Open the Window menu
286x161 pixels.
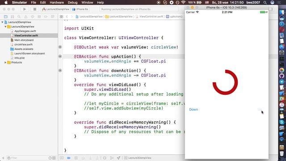87,3
